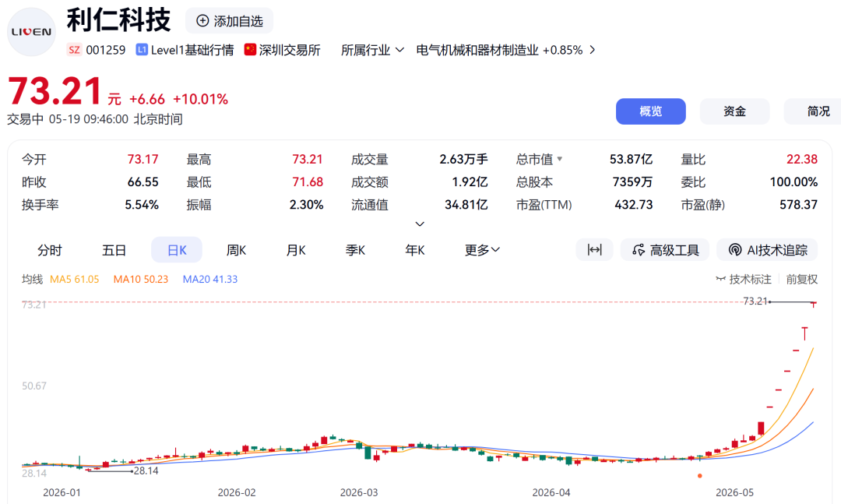Click the China flag icon
Viewport: 841px width, 504px height.
[x=250, y=49]
